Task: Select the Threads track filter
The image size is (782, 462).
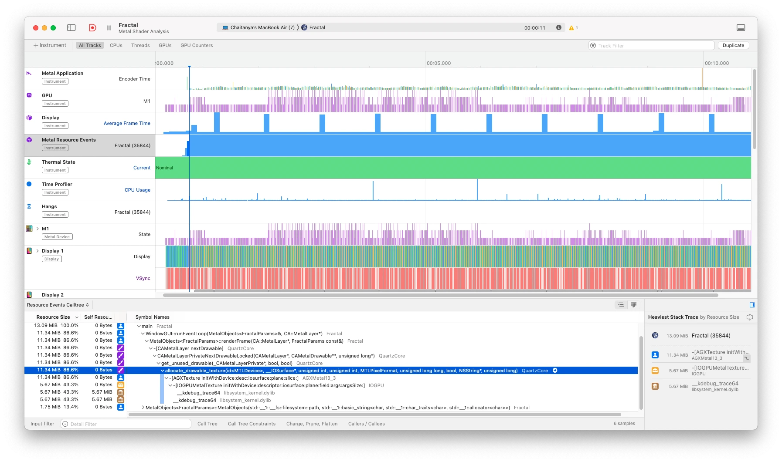Action: pyautogui.click(x=140, y=45)
